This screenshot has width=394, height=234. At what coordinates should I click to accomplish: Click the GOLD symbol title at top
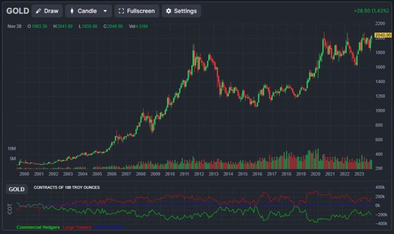coord(18,11)
